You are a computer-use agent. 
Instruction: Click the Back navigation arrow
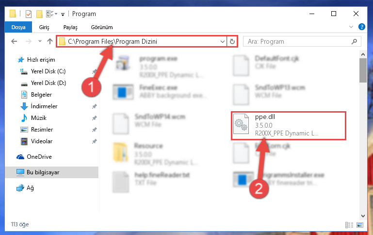[14, 41]
